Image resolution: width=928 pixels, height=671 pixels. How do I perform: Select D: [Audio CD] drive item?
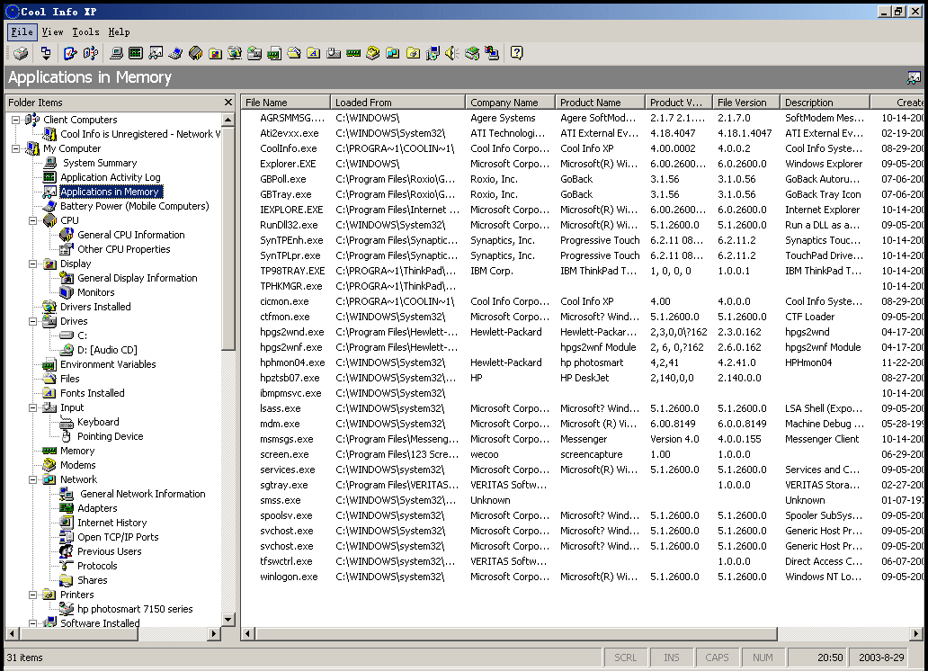107,350
